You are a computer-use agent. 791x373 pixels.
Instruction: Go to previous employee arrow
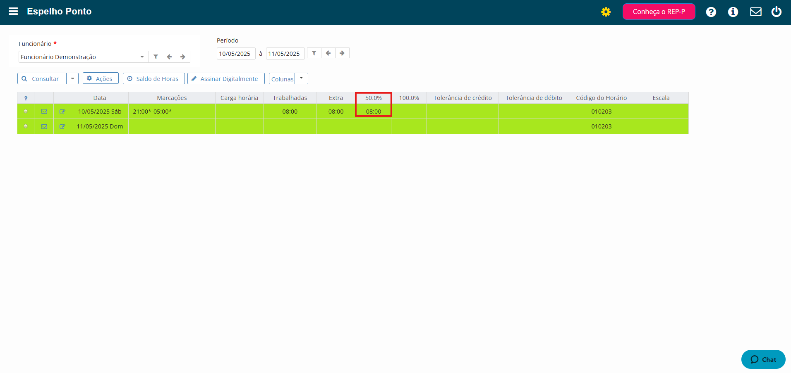tap(169, 57)
